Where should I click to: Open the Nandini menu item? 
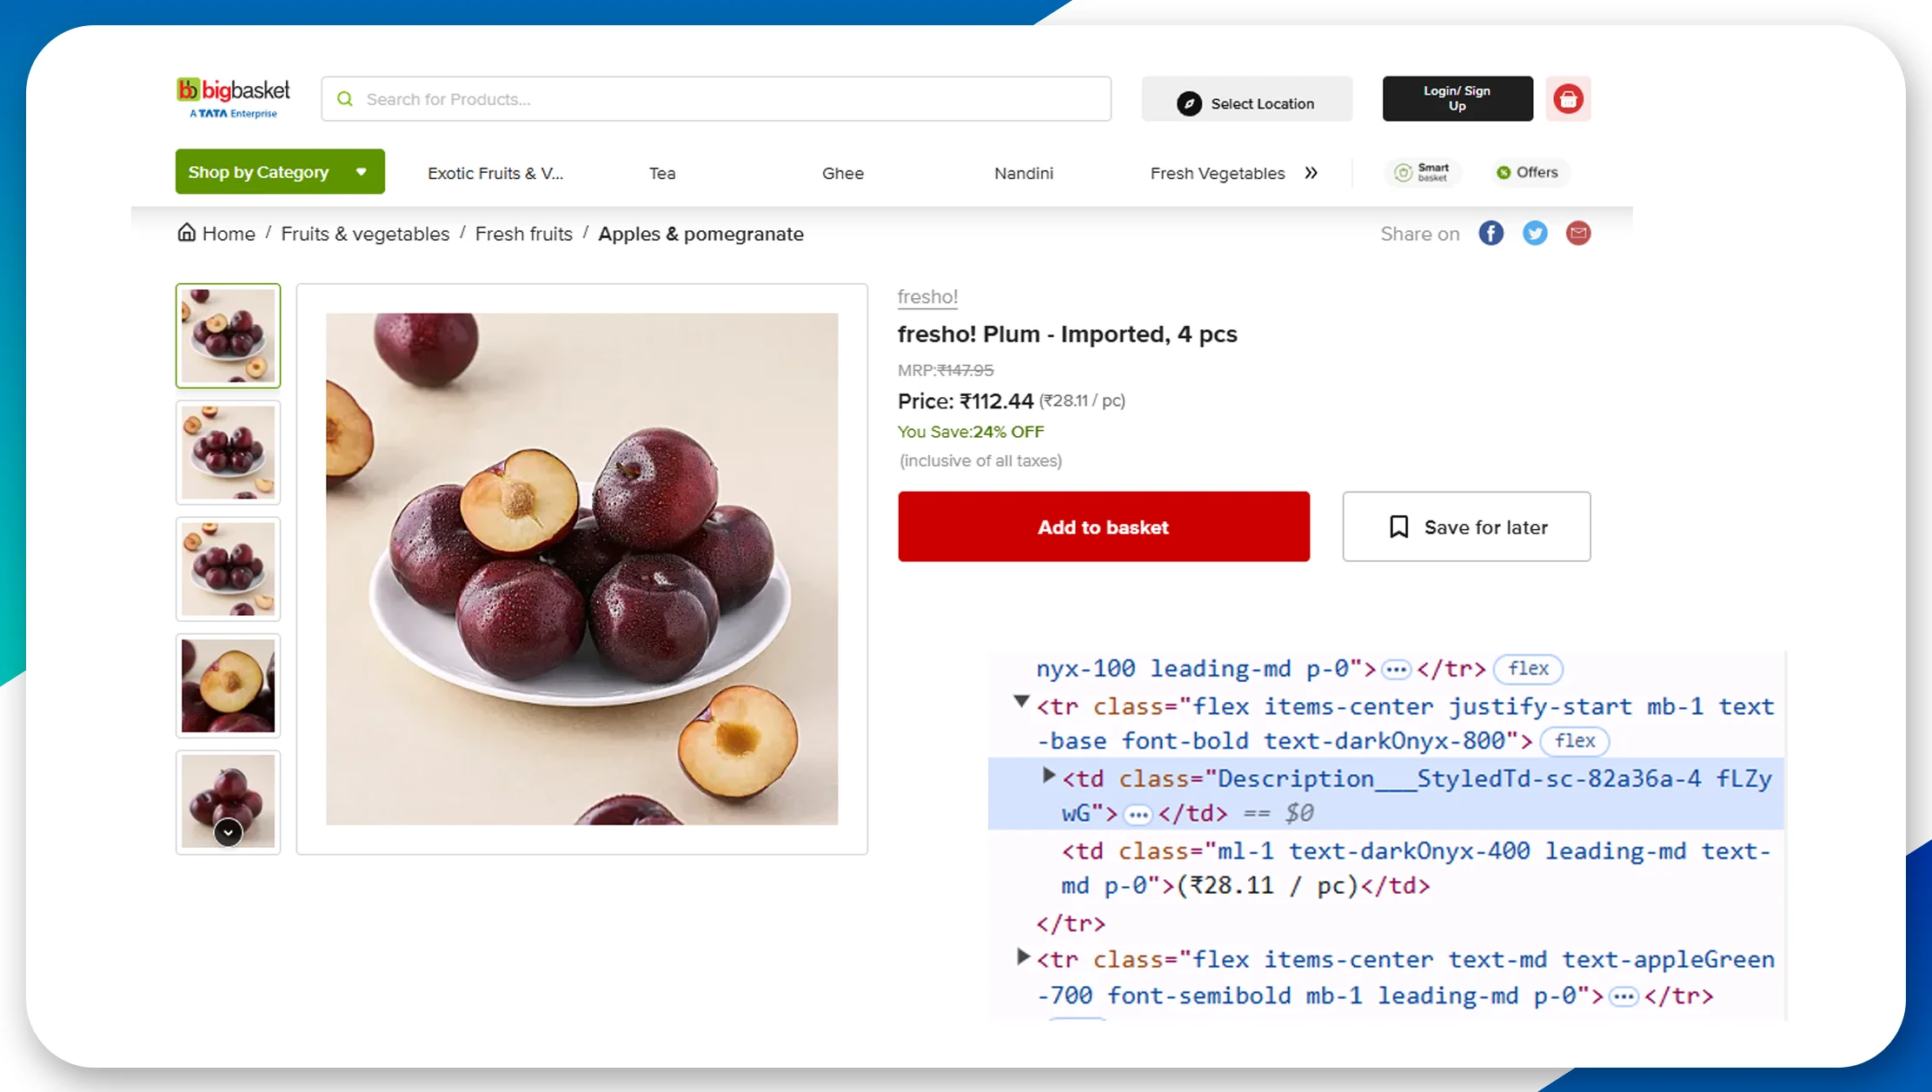click(1024, 173)
